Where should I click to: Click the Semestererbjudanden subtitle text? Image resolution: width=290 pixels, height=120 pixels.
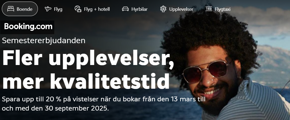click(44, 41)
